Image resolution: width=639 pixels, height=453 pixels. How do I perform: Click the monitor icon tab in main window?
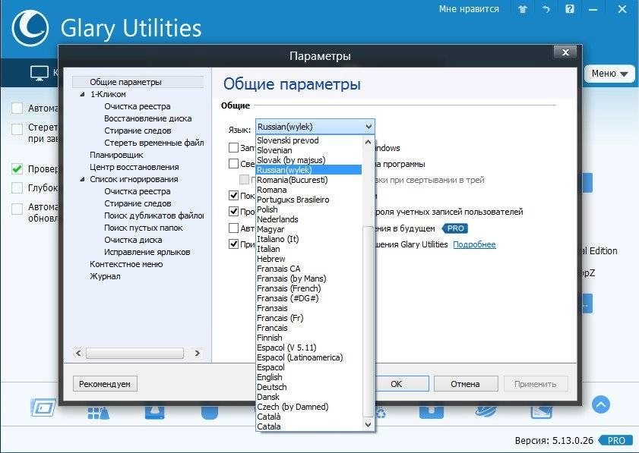tap(40, 74)
